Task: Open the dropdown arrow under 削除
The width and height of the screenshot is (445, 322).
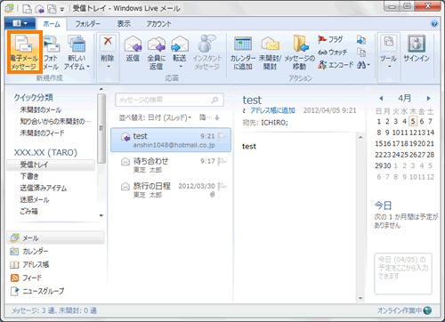Action: coord(109,67)
